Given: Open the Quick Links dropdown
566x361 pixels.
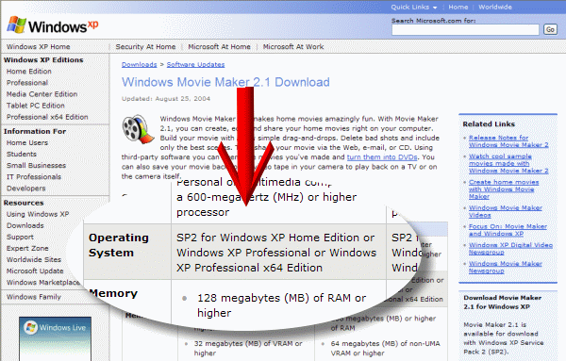Looking at the screenshot, I should click(x=414, y=7).
